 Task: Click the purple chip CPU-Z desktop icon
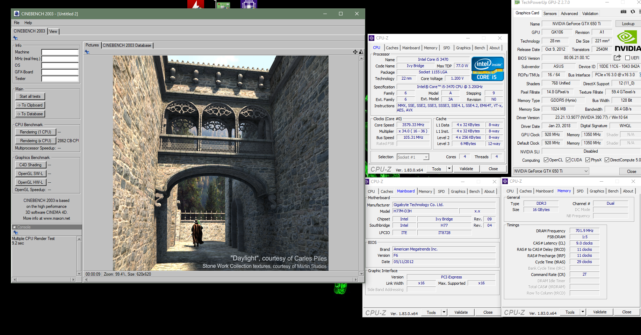click(x=249, y=4)
